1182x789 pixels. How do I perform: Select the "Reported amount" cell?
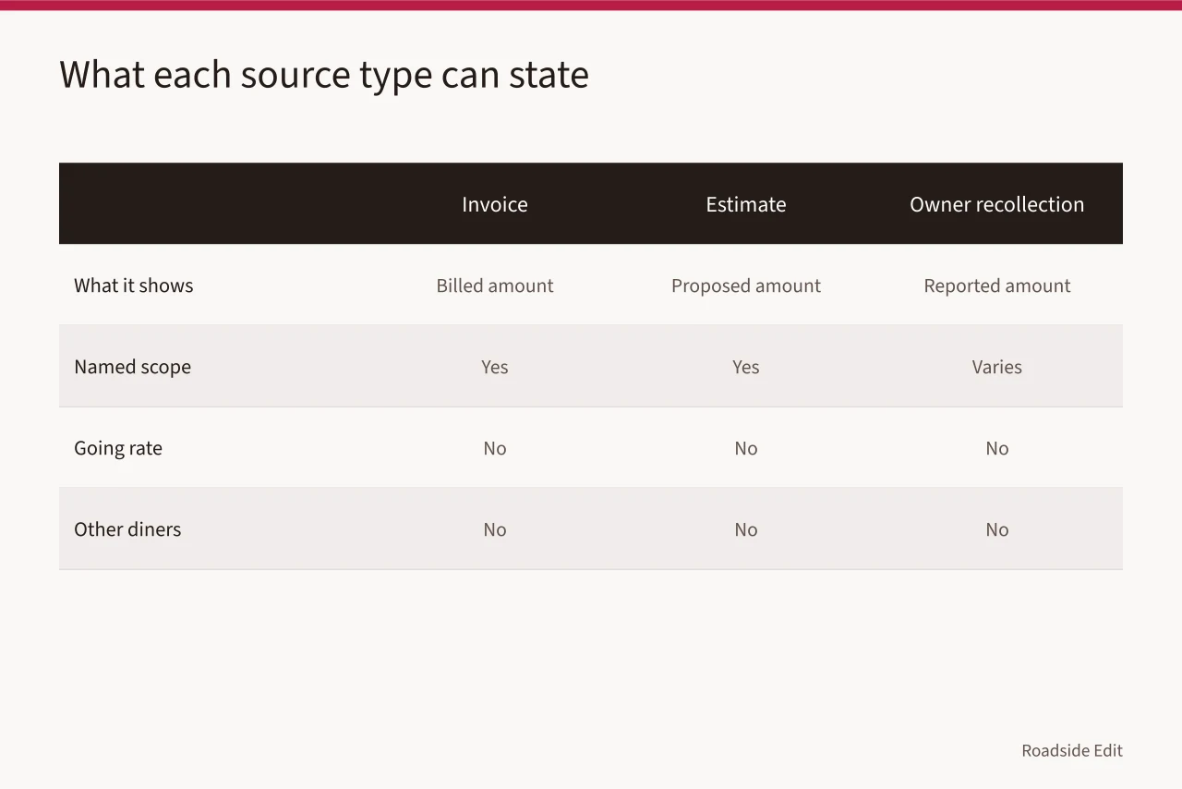point(997,285)
